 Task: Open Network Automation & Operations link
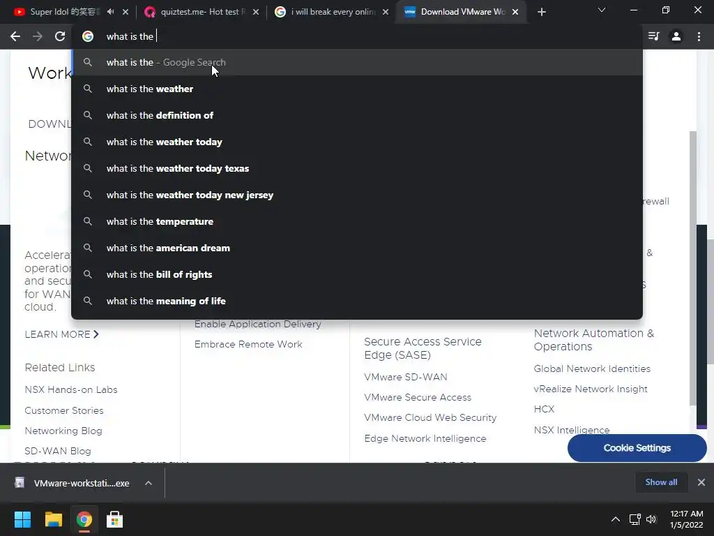[x=594, y=340]
